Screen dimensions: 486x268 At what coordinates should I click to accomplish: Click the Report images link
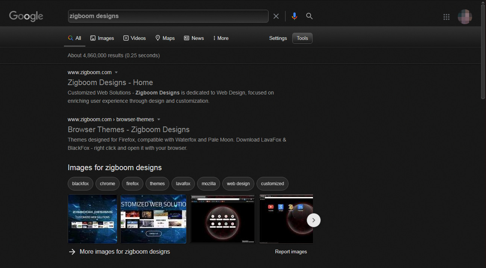[x=291, y=252]
